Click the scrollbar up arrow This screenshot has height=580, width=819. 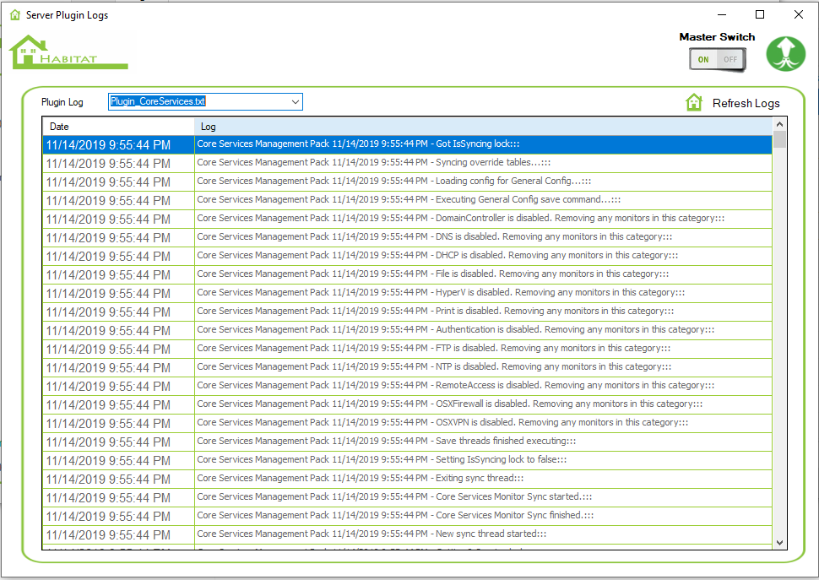pos(779,123)
